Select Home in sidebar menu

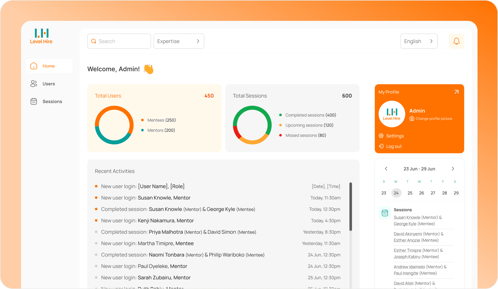(49, 66)
